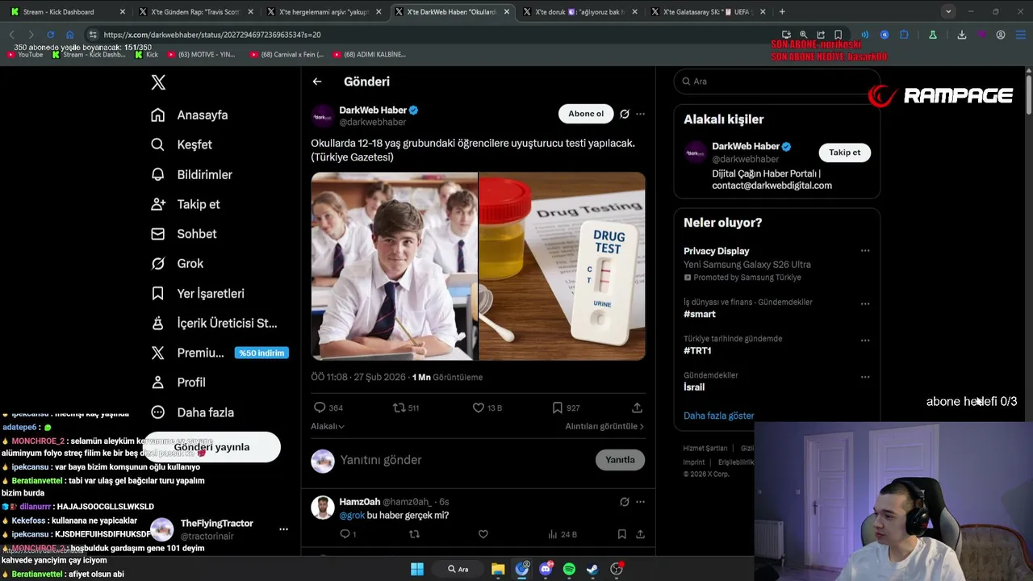This screenshot has height=581, width=1033.
Task: Open browser tab search dropdown
Action: pos(948,12)
